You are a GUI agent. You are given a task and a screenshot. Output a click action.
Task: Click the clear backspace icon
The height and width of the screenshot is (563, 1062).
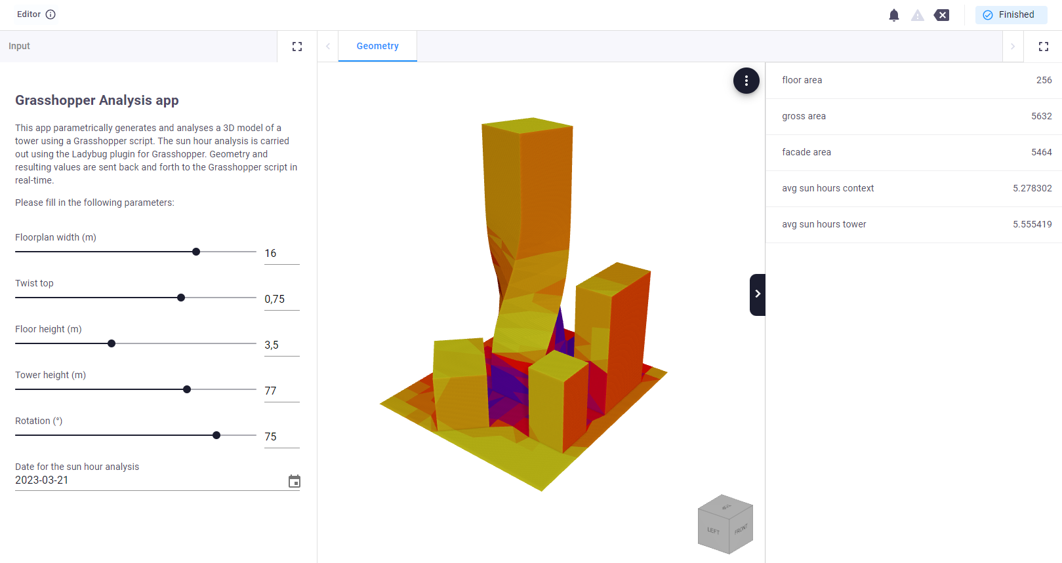coord(941,15)
